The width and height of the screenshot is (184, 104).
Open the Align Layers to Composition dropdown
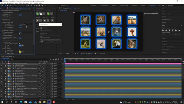(175, 28)
